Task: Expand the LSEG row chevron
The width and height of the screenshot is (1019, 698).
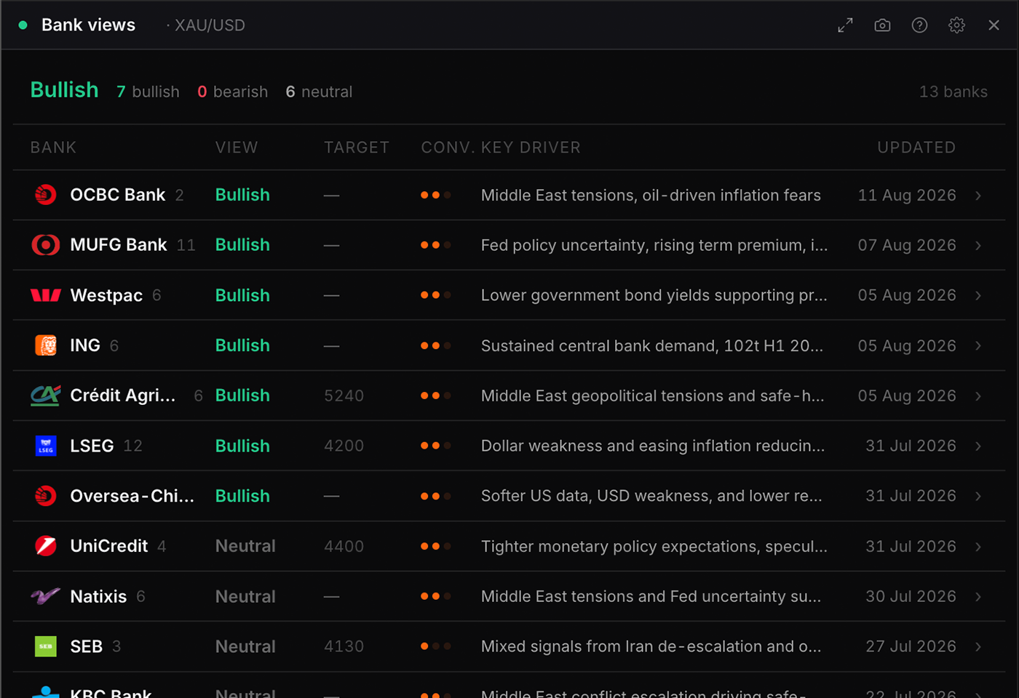Action: tap(978, 446)
